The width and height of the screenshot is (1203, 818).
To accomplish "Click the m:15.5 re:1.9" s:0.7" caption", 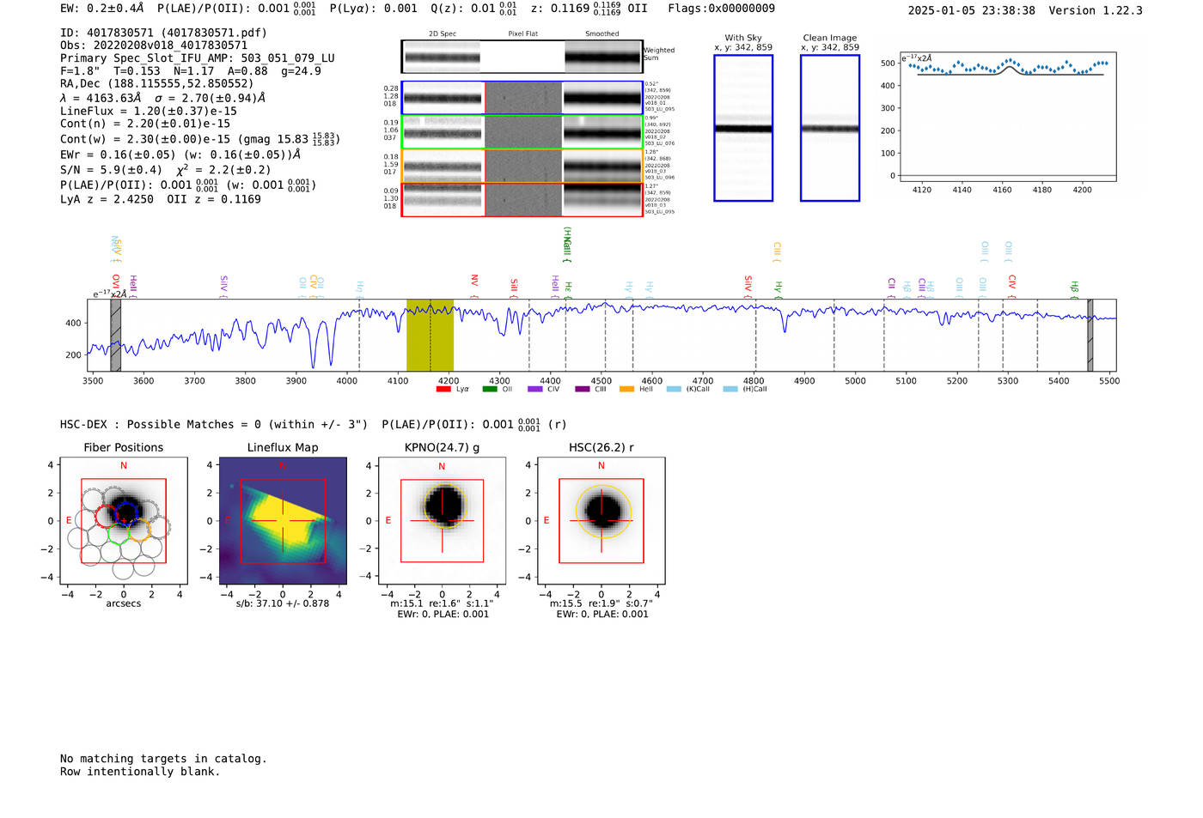I will 601,603.
